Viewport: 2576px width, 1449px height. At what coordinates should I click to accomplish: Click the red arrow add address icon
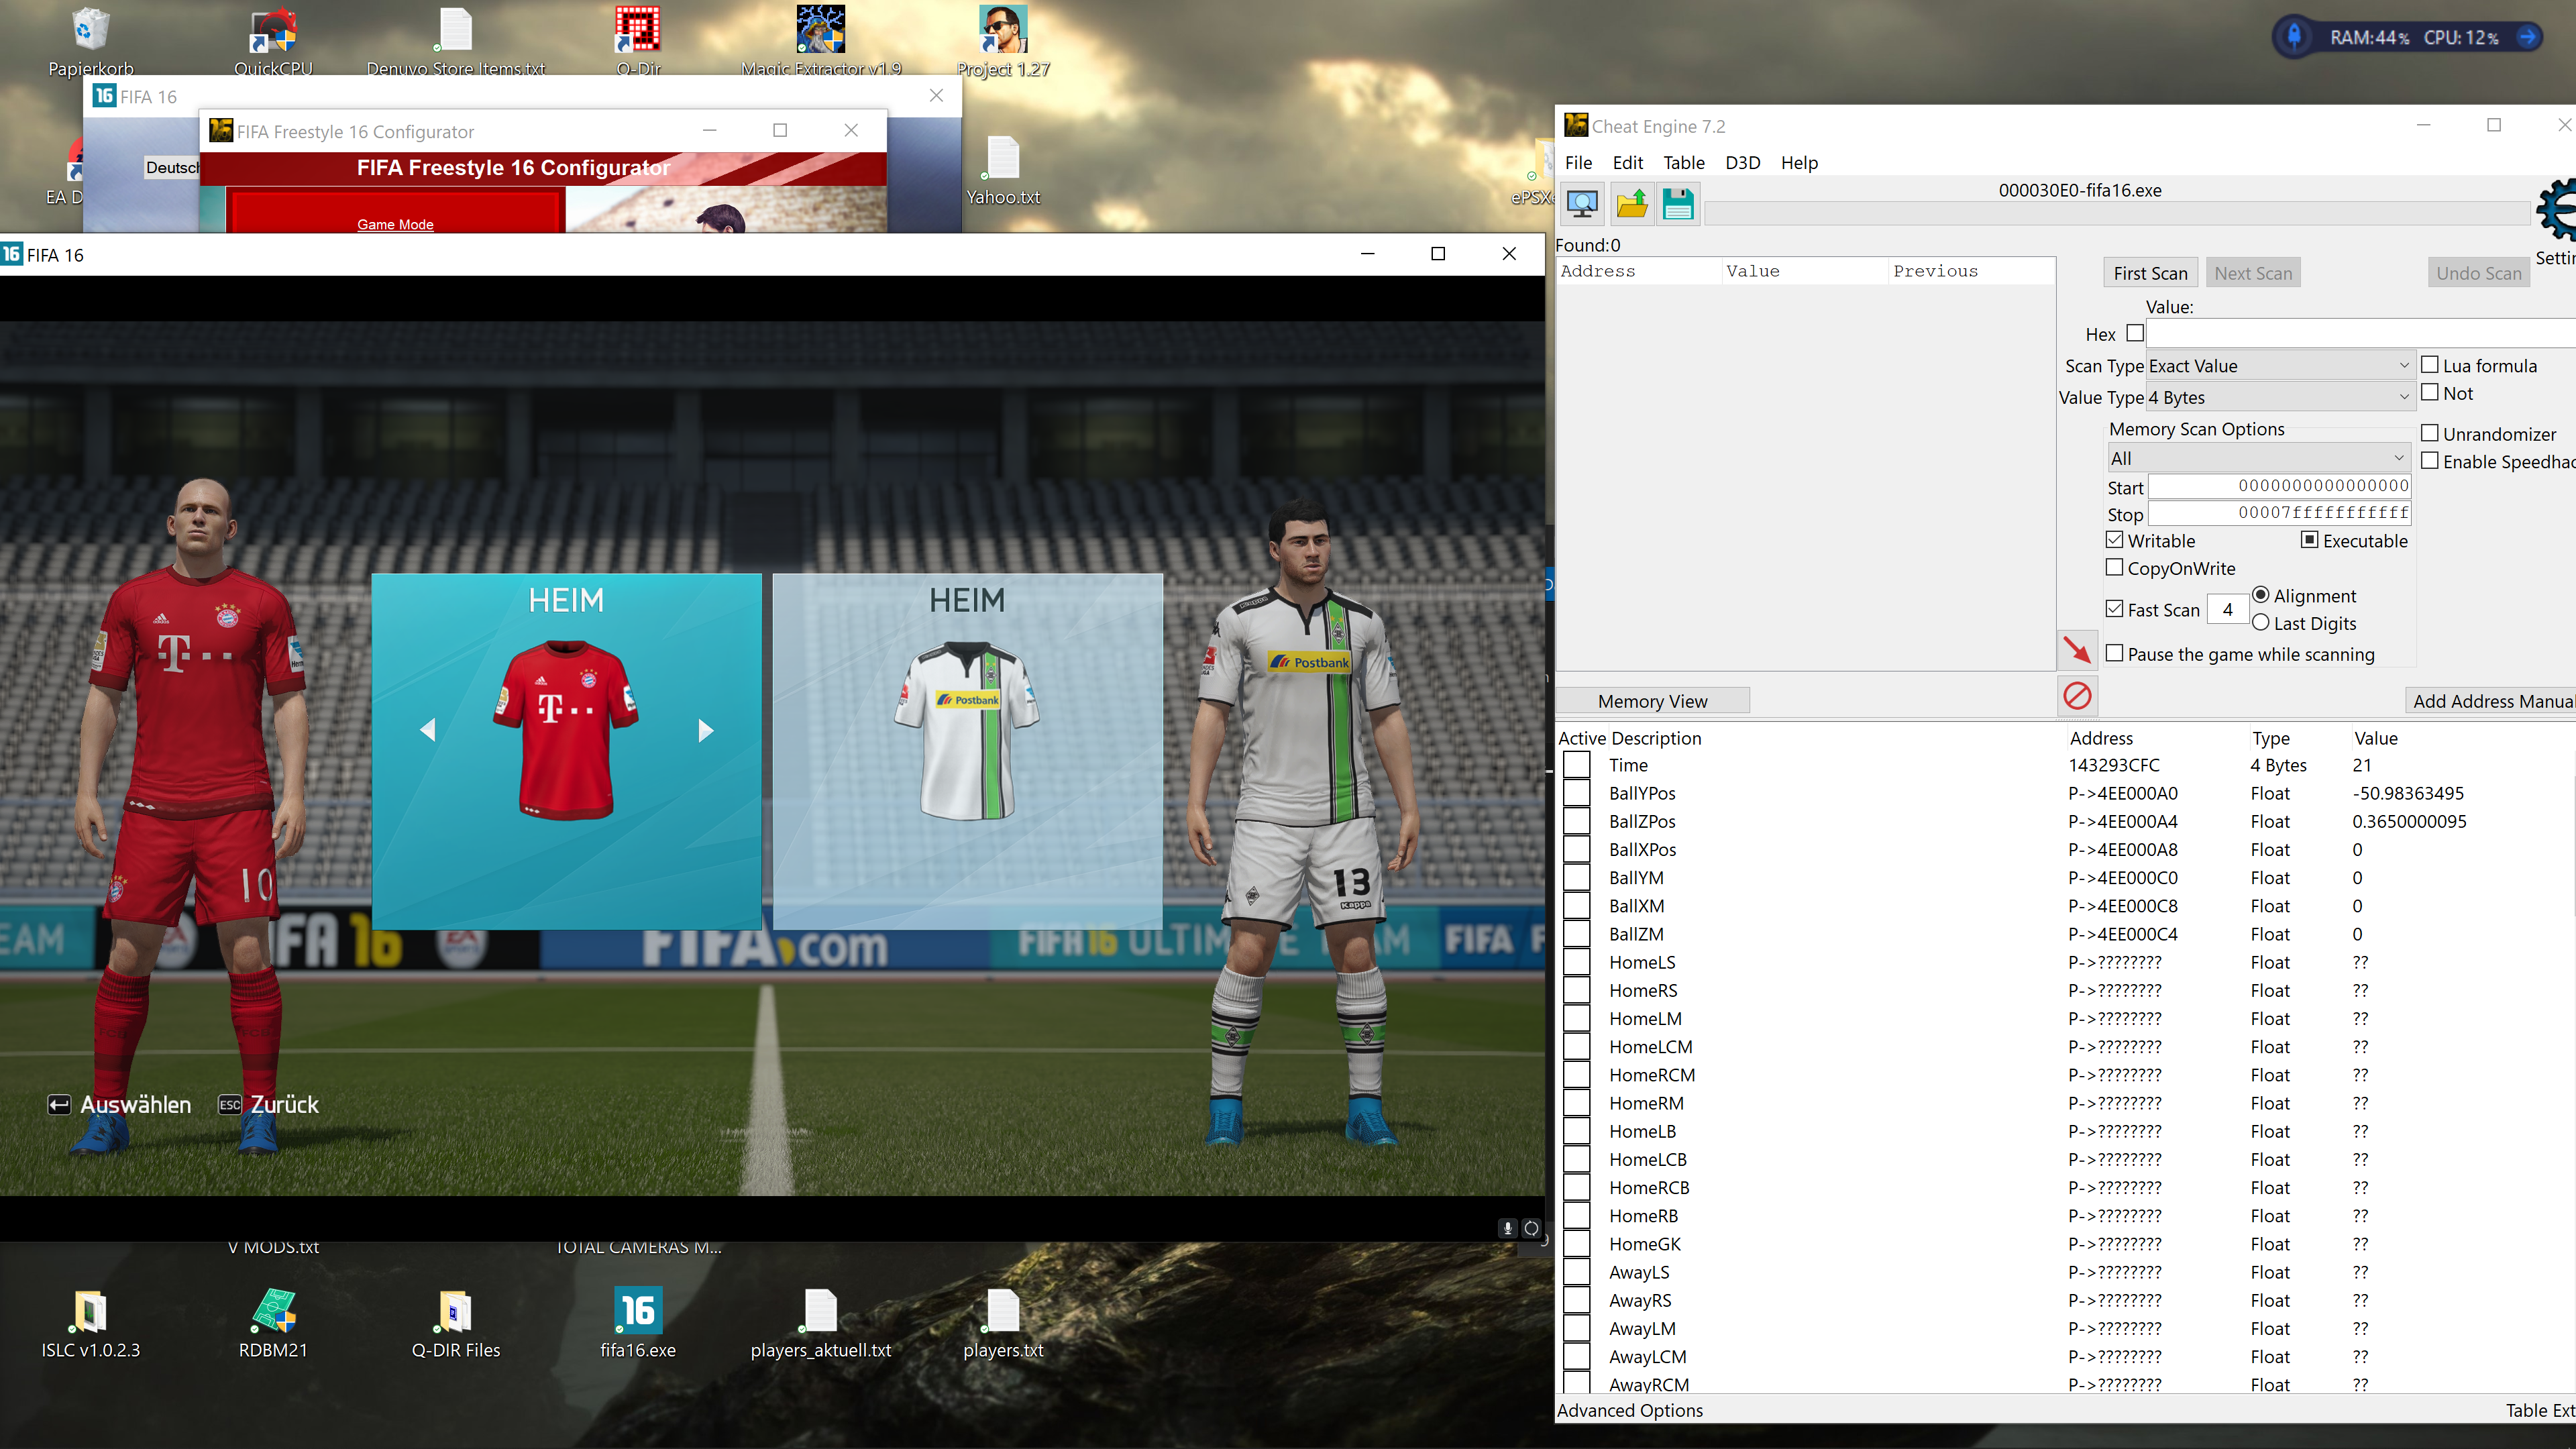pyautogui.click(x=2077, y=651)
